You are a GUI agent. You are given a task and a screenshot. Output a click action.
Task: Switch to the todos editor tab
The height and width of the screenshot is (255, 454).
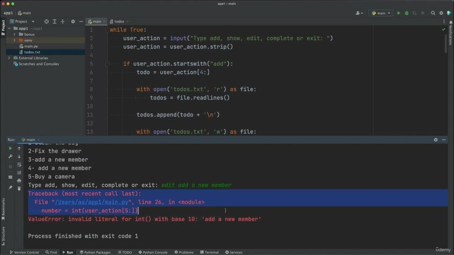pos(119,21)
